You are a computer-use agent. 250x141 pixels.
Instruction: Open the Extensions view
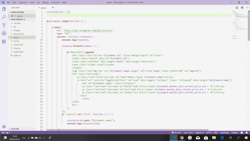(x=4, y=42)
